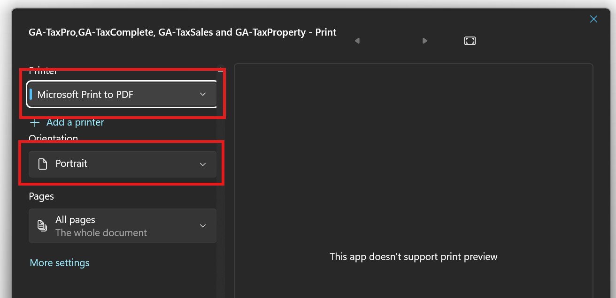Click the Print dialog title text

pos(183,32)
